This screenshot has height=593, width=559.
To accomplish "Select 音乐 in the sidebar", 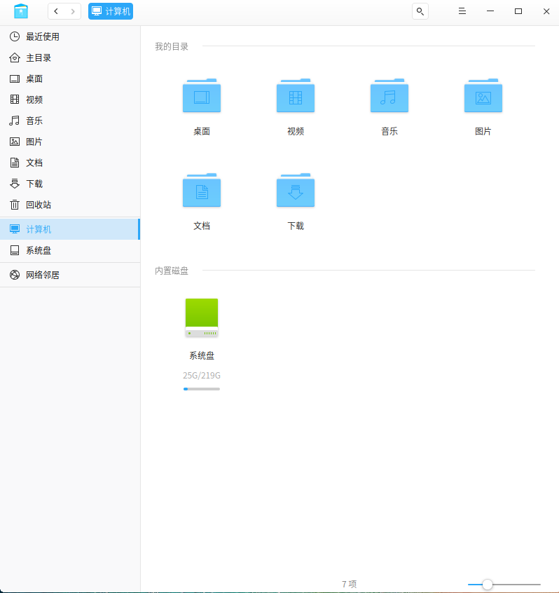I will (x=70, y=121).
